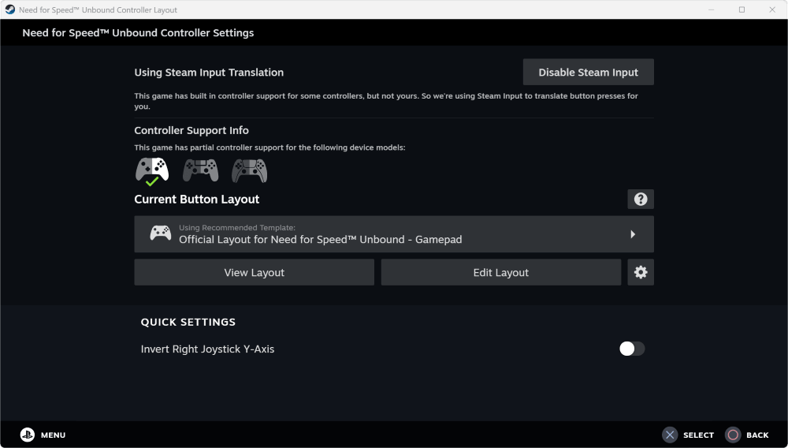Click the Disable Steam Input button
The image size is (788, 448).
point(588,72)
